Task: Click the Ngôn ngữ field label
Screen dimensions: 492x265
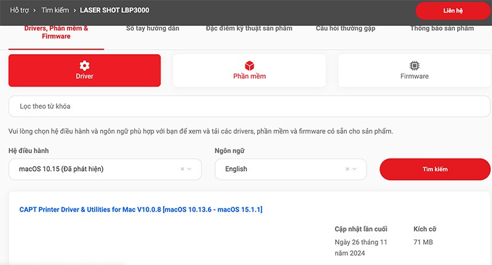Action: tap(229, 151)
